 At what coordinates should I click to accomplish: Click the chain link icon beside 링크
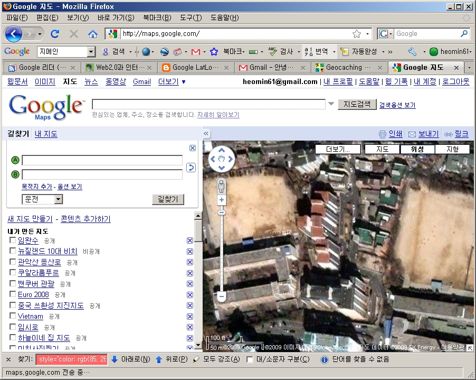point(449,134)
